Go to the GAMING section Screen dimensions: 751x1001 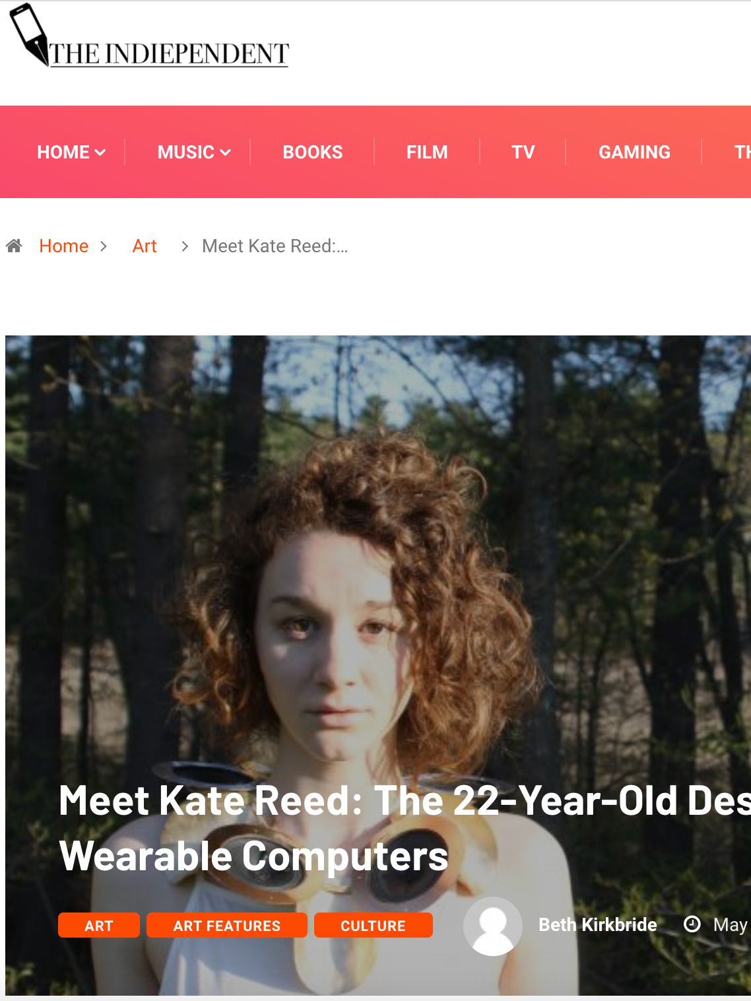pyautogui.click(x=634, y=152)
